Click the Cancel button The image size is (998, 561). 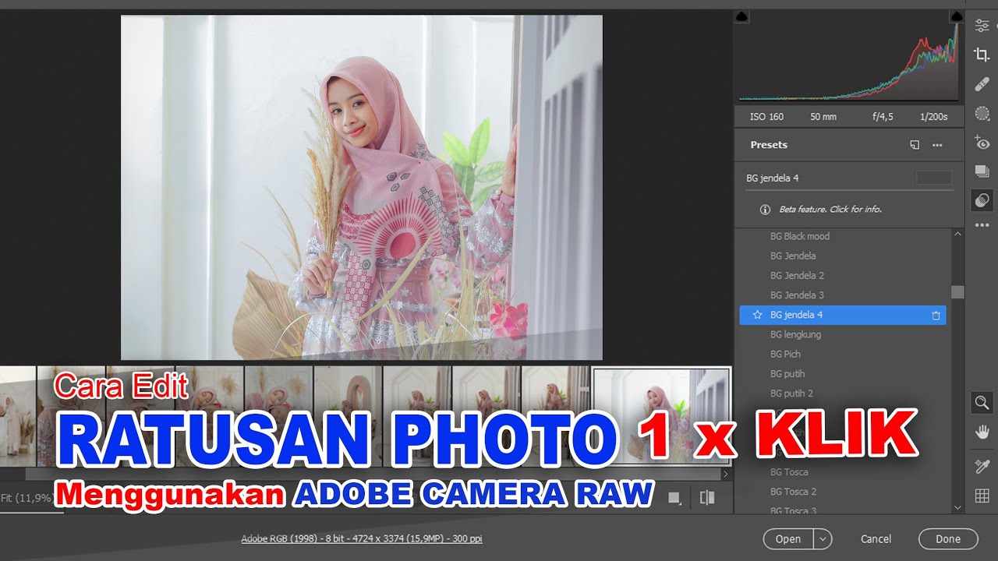(x=876, y=539)
